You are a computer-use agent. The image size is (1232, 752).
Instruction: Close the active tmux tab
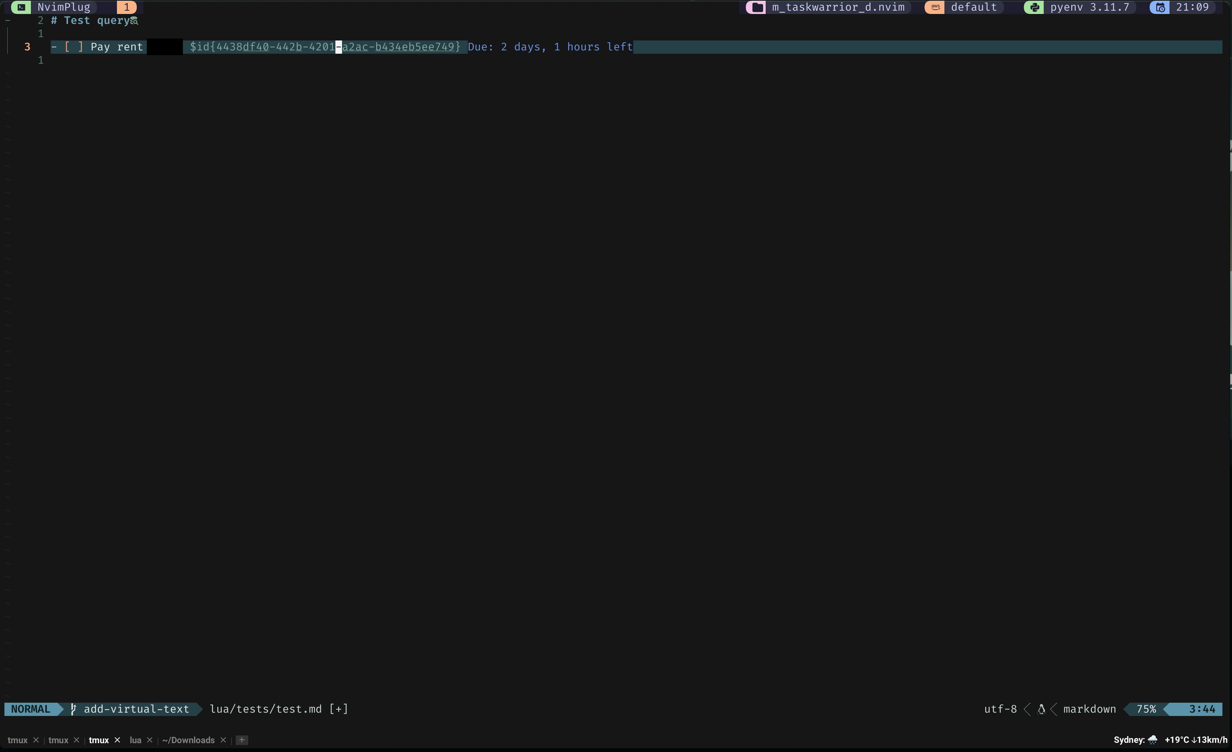pyautogui.click(x=117, y=740)
